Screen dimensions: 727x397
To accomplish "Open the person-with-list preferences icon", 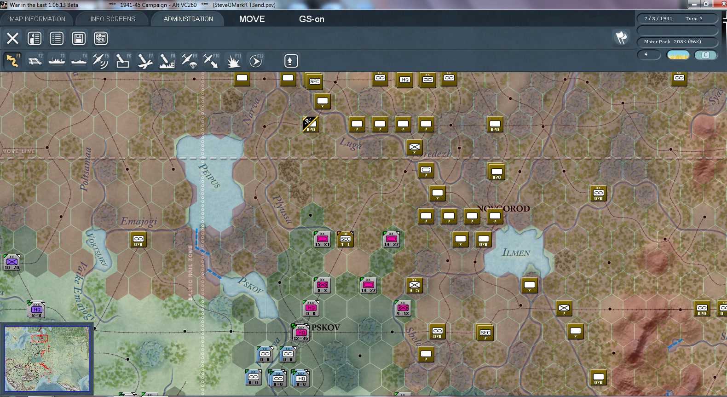I will 35,38.
